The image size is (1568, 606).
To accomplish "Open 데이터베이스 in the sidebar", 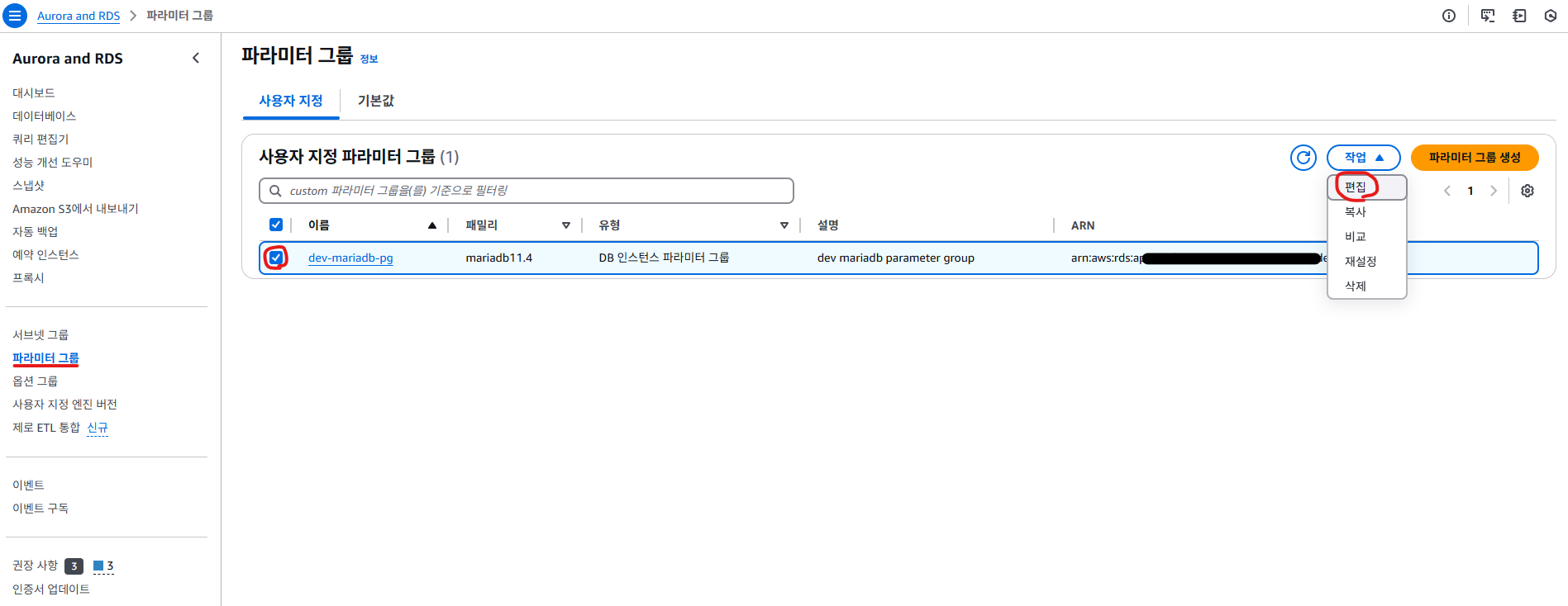I will [x=45, y=116].
